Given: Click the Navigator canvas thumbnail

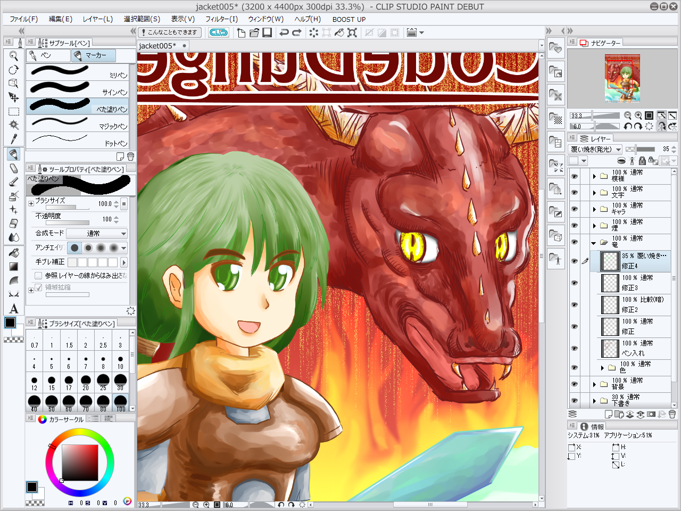Looking at the screenshot, I should click(622, 78).
